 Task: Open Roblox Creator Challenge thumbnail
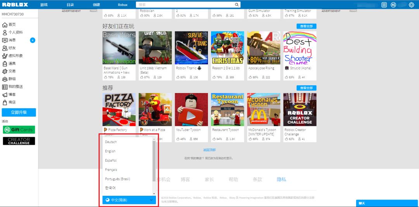pos(300,110)
